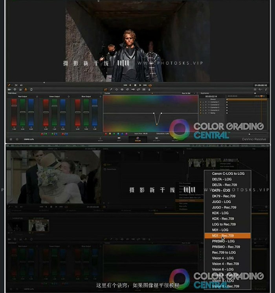Viewport: 275px width, 293px height.
Task: Toggle the unmix shuffle icon in upper viewer
Action: [x=16, y=85]
